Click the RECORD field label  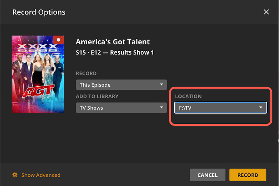86,74
